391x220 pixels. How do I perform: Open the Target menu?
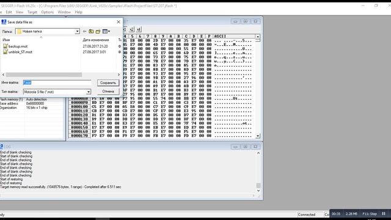click(32, 12)
